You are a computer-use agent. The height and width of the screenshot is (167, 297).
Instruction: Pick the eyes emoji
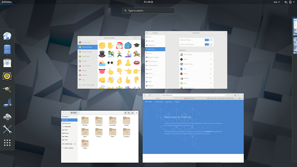click(111, 63)
